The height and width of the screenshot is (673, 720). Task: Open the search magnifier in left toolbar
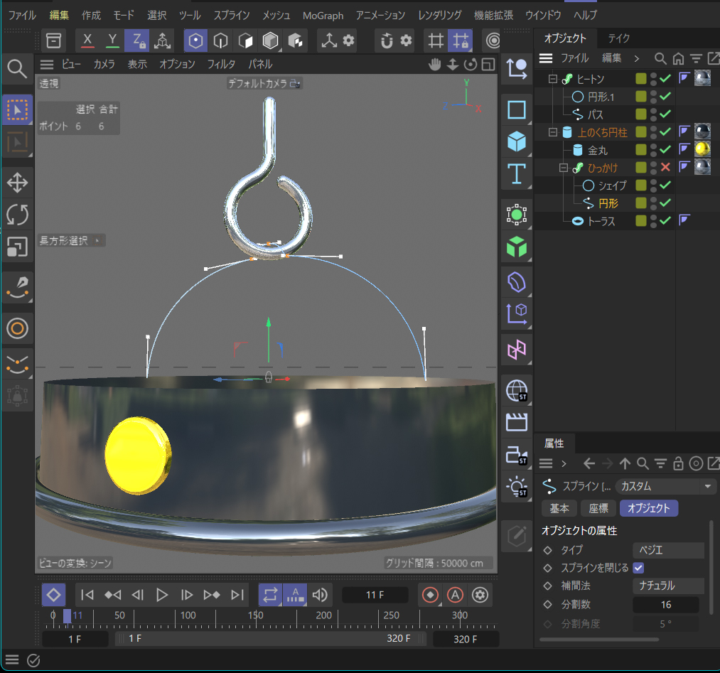tap(17, 69)
